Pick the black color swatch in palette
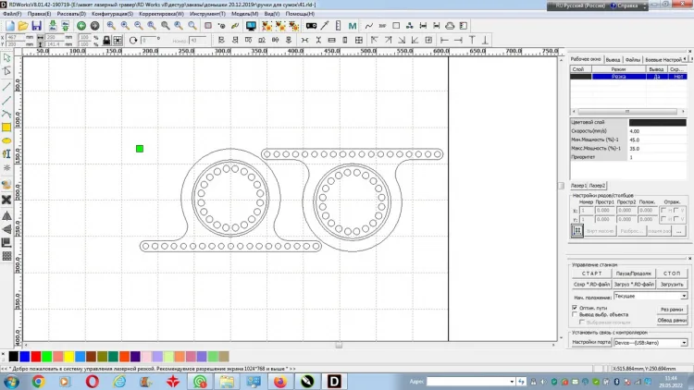694x390 pixels. (x=14, y=357)
